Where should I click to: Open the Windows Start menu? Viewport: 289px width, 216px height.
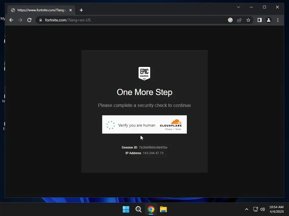126,209
